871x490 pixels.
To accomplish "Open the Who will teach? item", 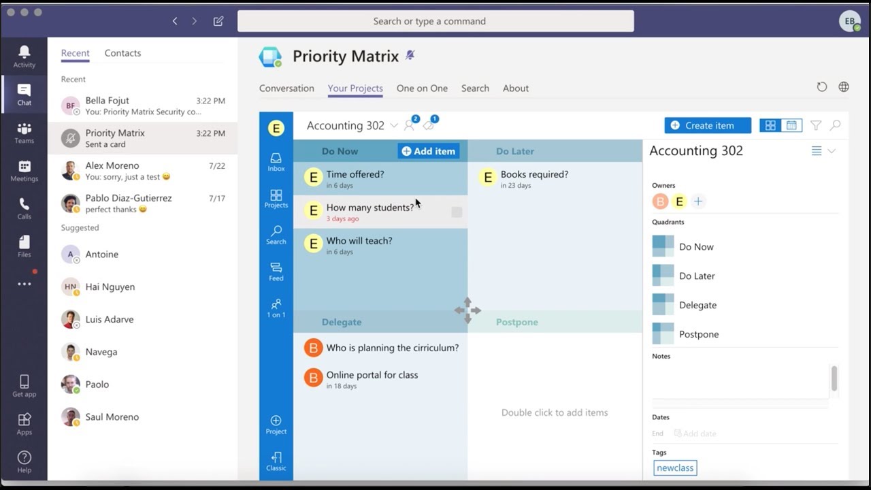I will 380,245.
